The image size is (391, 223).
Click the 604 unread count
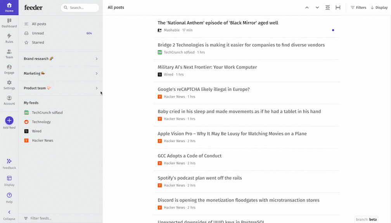89,33
